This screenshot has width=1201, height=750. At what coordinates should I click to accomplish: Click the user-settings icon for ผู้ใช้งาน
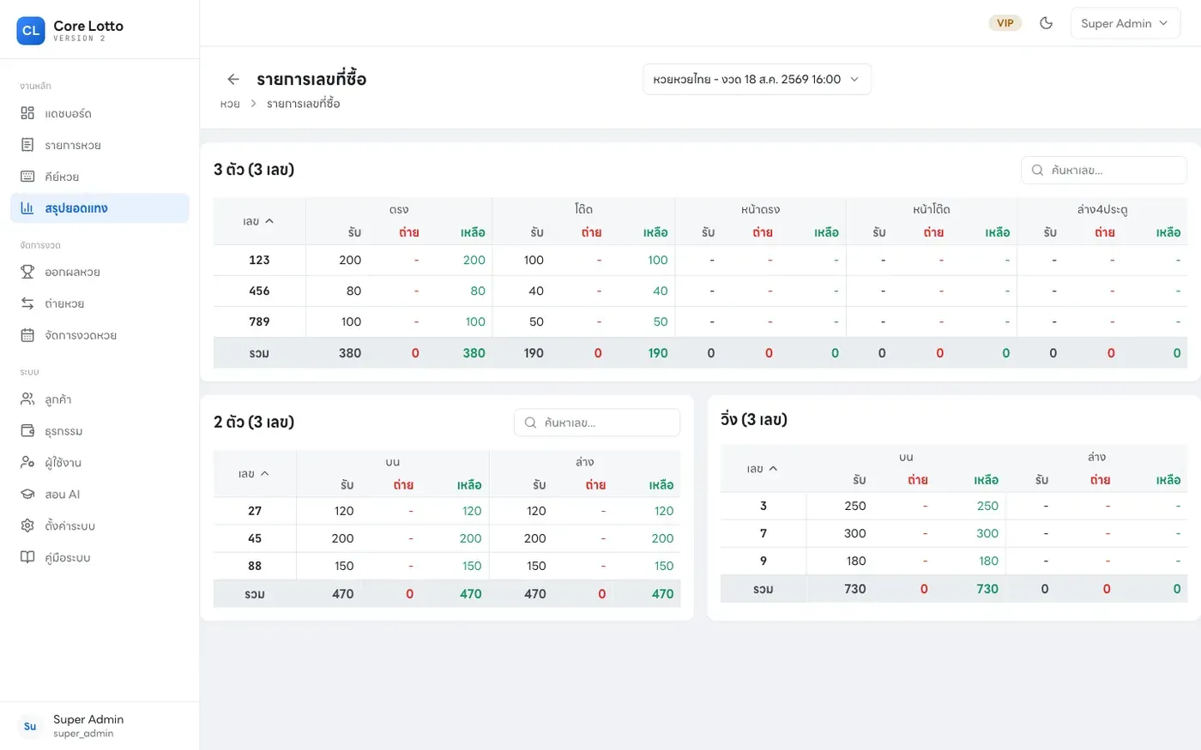click(x=27, y=463)
